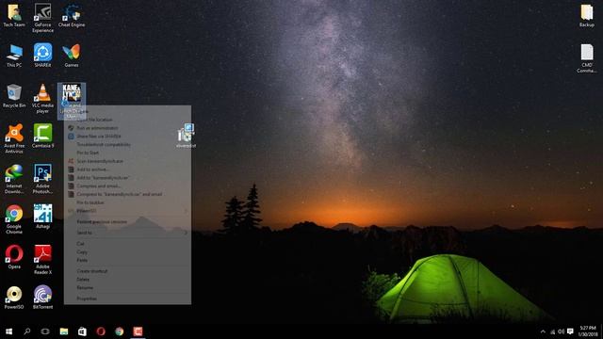Open Microsoft Store from the taskbar
This screenshot has height=339, width=603.
pos(82,331)
